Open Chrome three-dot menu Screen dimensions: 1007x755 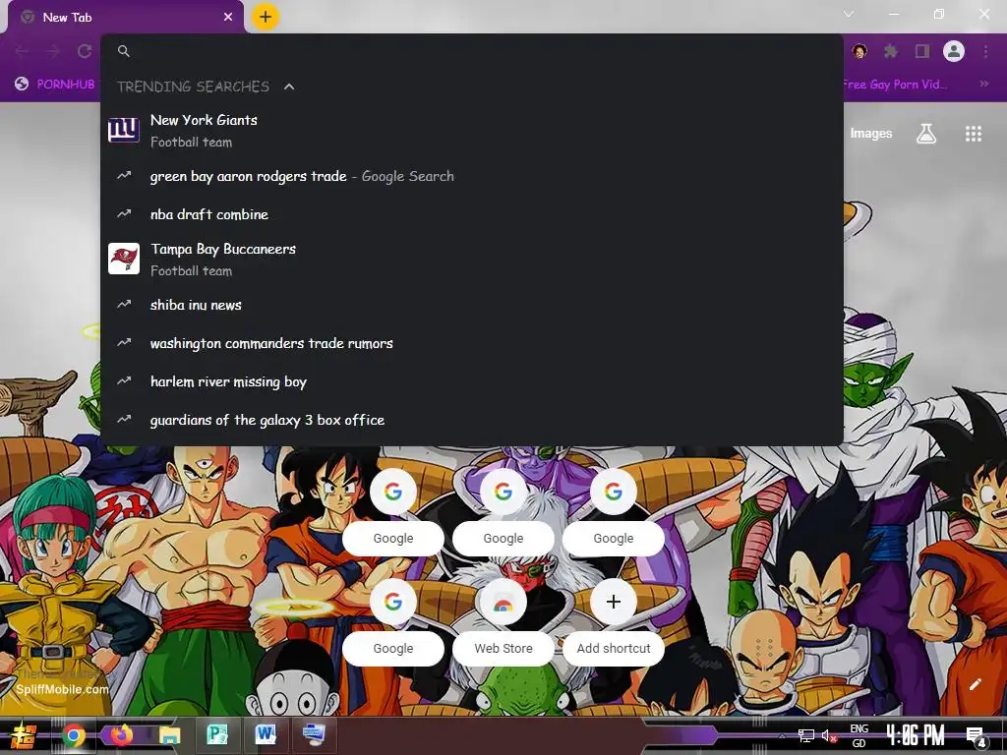pos(985,51)
